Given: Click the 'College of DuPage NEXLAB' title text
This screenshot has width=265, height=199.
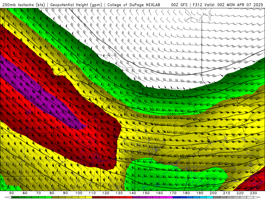Looking at the screenshot, I should tap(134, 5).
